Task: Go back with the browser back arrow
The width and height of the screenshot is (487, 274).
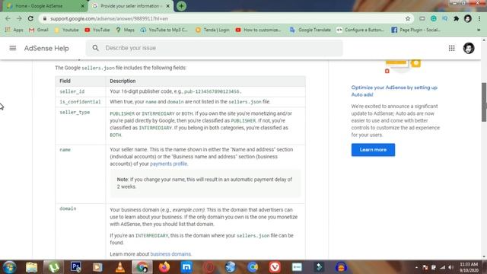Action: pyautogui.click(x=8, y=18)
